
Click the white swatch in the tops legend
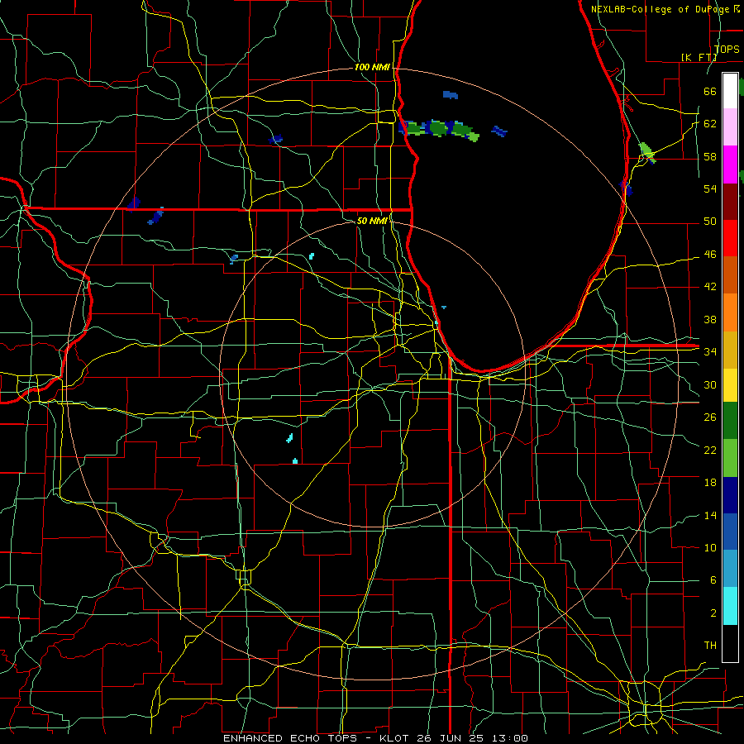tap(730, 91)
